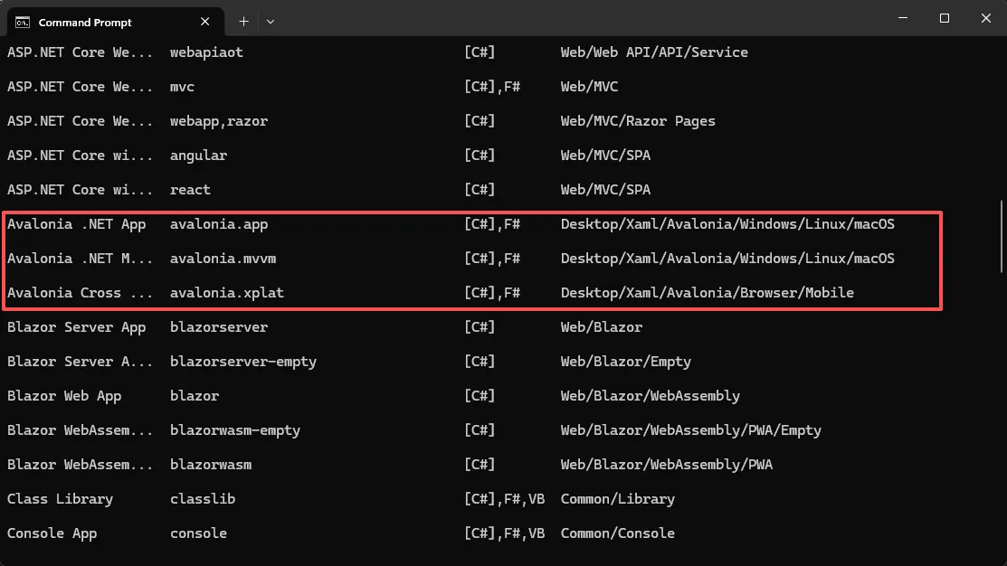The image size is (1007, 566).
Task: Click tags 'Desktop/Xaml/Avalonia/Browser/Mobile'
Action: click(x=708, y=293)
